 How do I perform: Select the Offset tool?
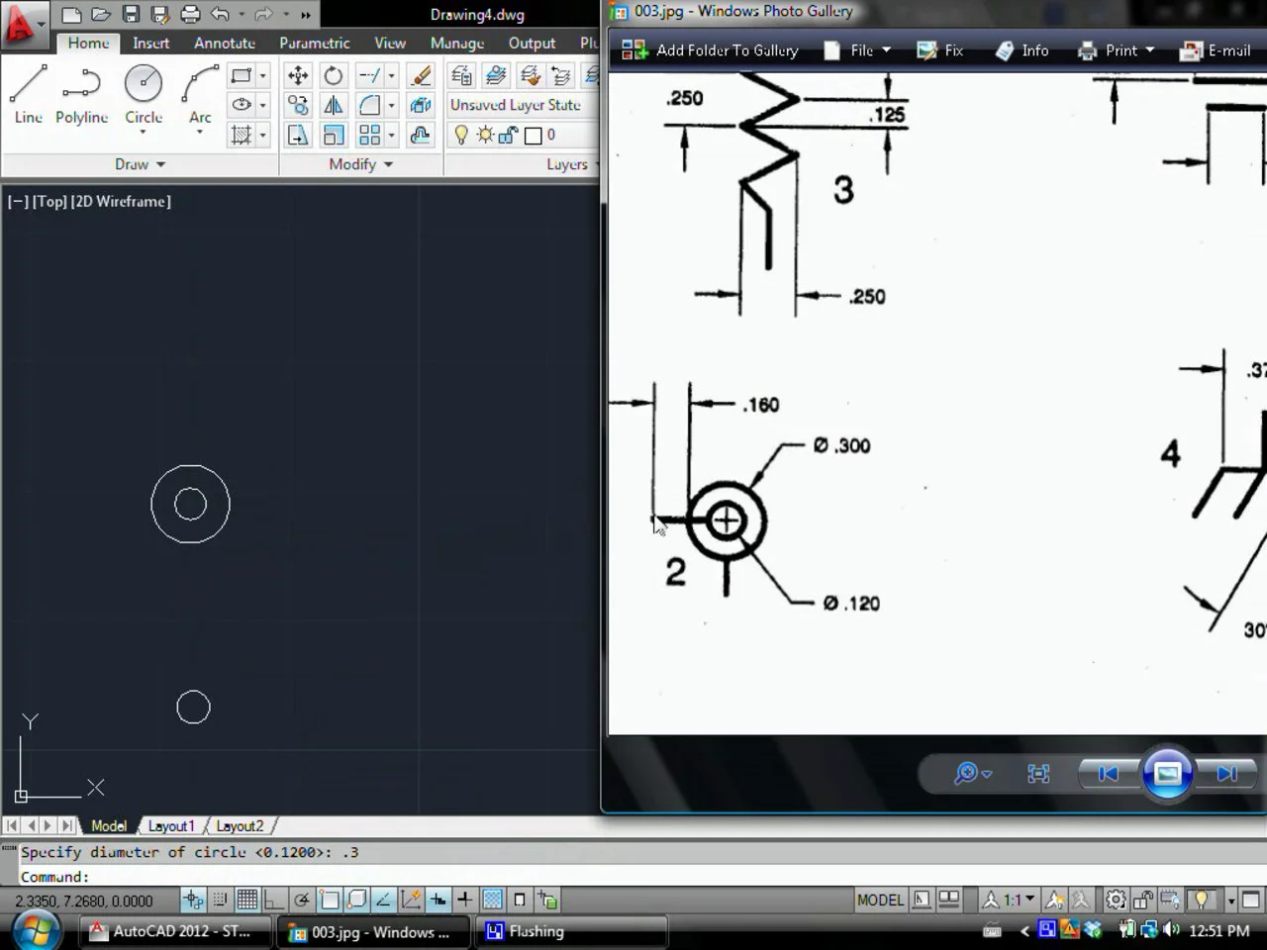(x=421, y=135)
